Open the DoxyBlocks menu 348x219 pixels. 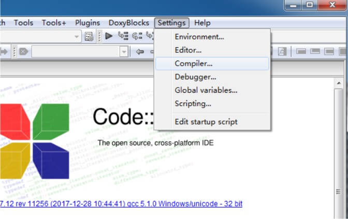click(129, 23)
